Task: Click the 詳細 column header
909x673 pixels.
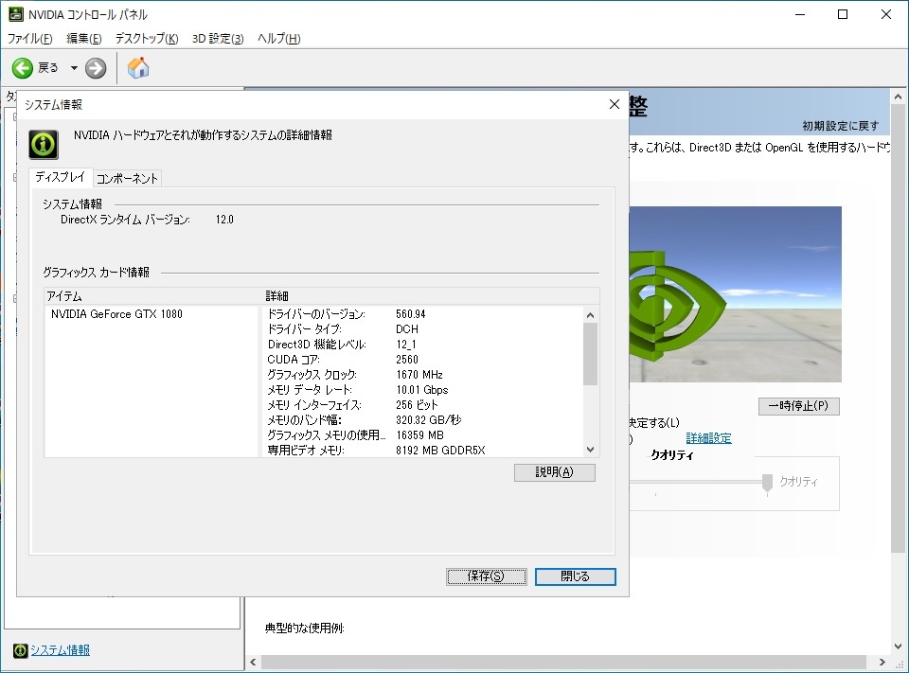Action: tap(431, 296)
